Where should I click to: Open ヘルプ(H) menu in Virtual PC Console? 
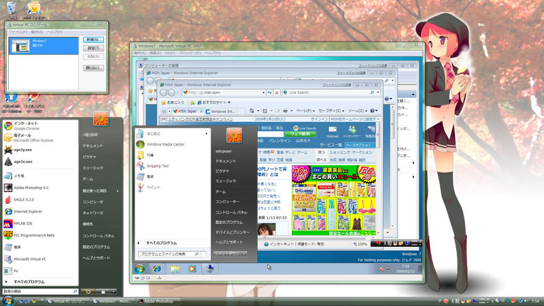click(x=55, y=32)
